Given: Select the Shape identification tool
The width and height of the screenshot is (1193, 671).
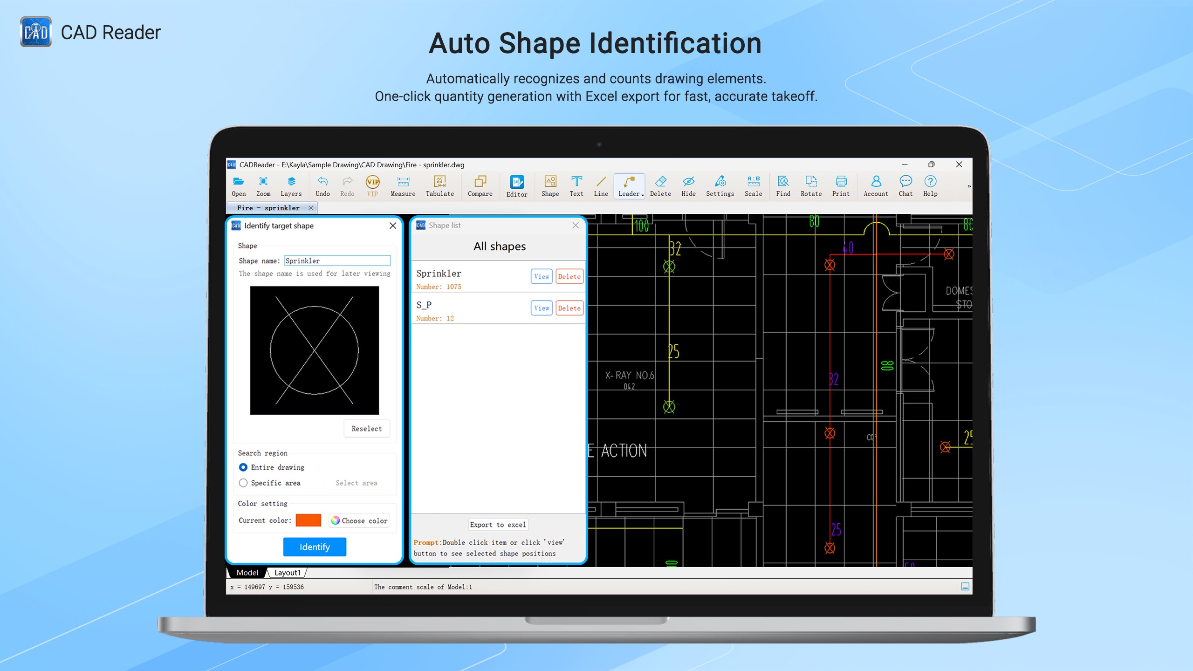Looking at the screenshot, I should (550, 186).
